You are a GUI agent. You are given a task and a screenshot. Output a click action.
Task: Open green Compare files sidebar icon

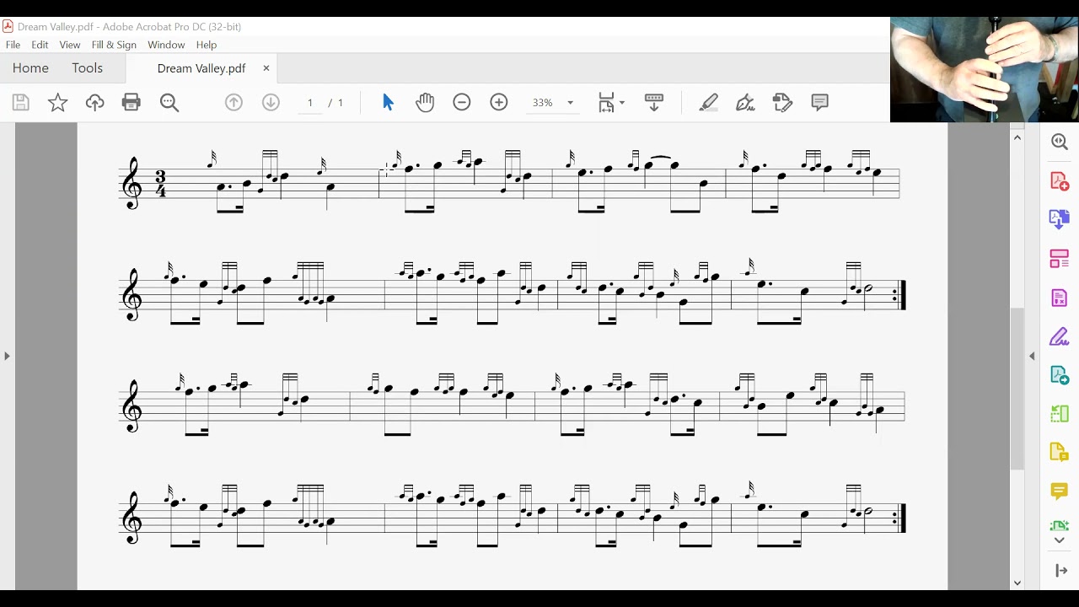coord(1060,414)
